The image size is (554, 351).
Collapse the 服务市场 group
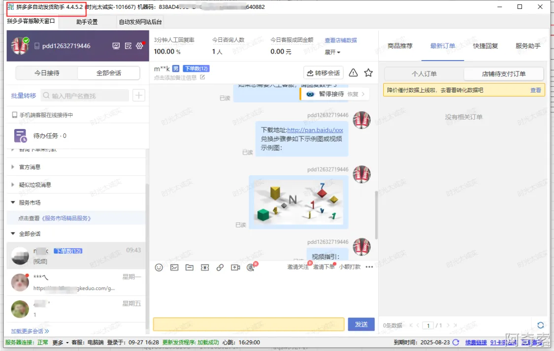[13, 202]
